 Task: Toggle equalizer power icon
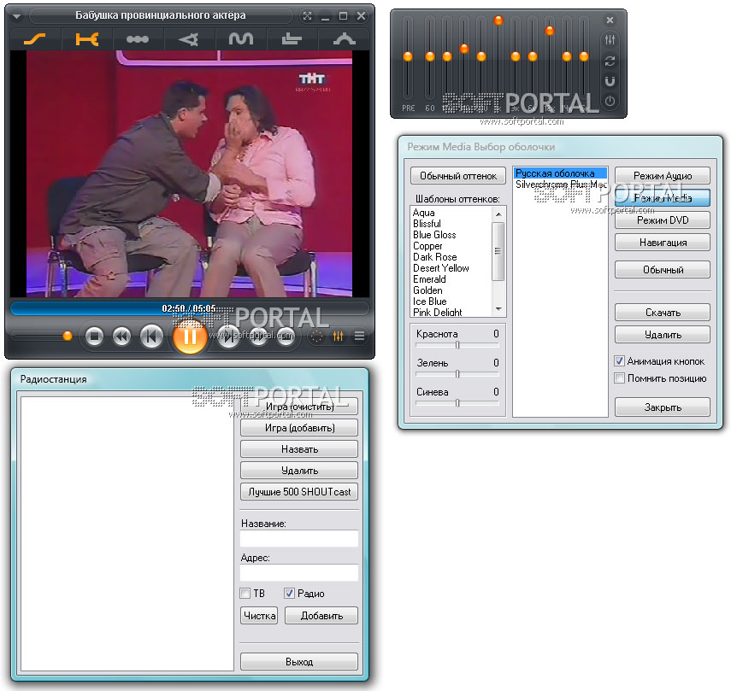(x=610, y=101)
